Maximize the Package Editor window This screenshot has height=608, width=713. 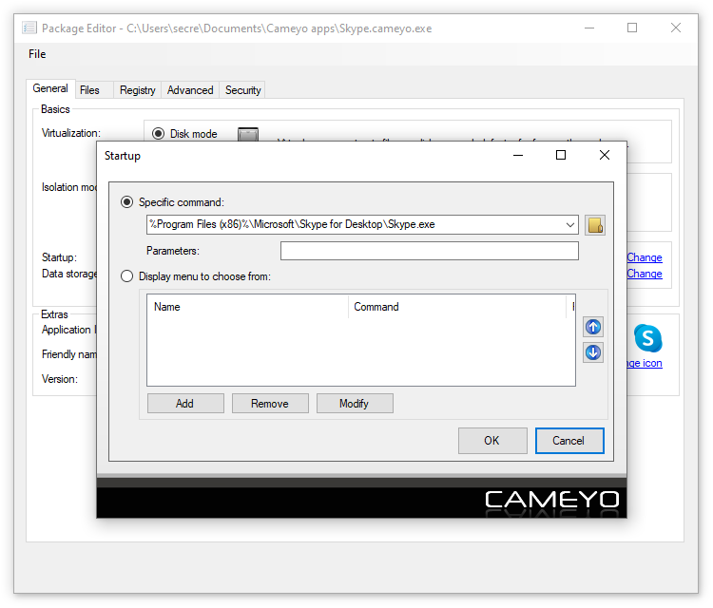tap(632, 28)
